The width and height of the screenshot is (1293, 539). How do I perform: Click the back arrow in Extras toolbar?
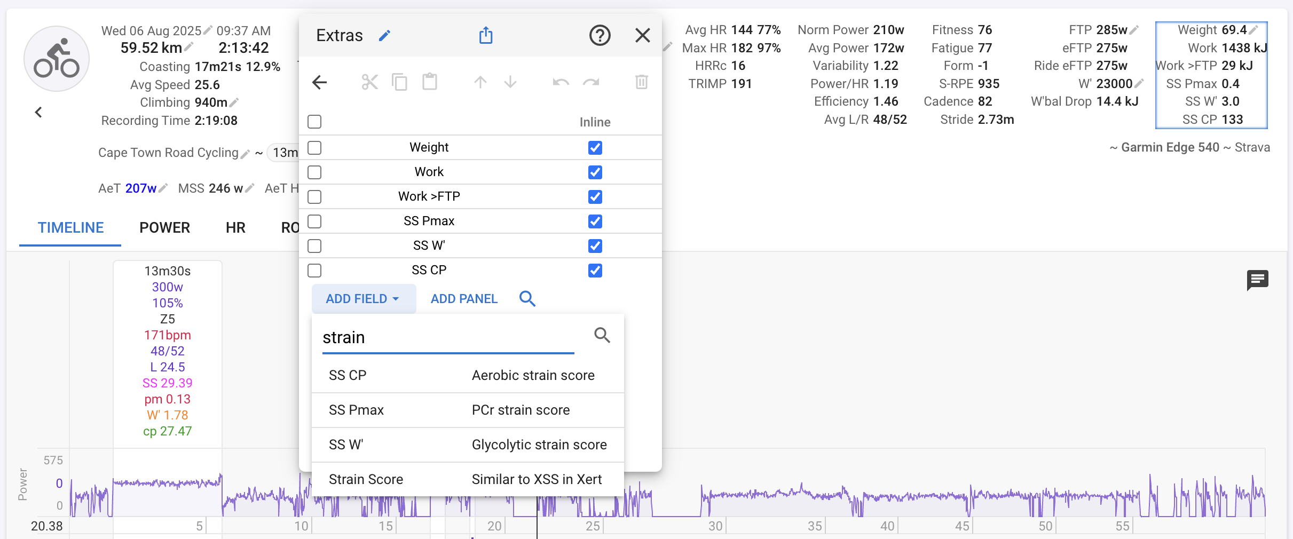coord(319,82)
